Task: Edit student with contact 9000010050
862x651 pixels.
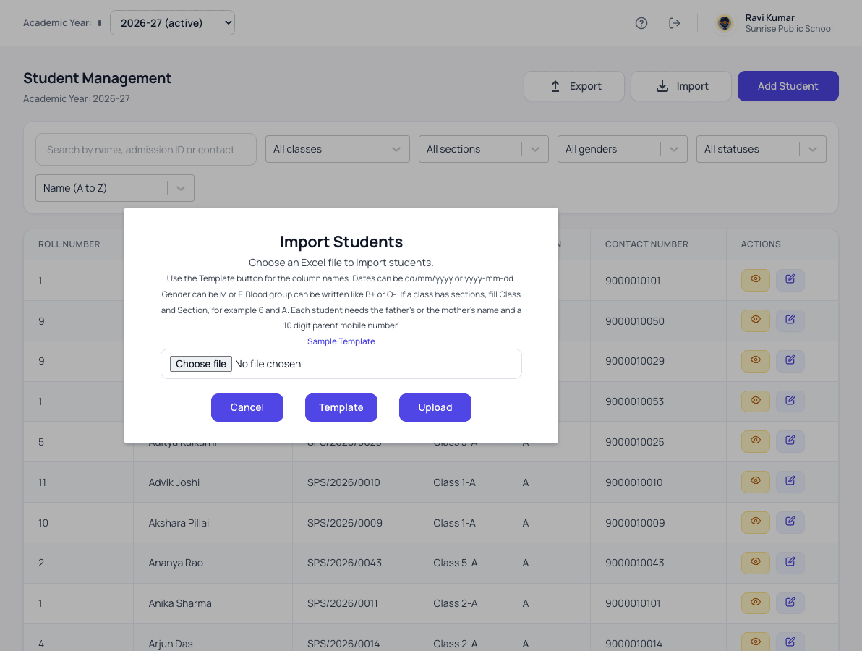Action: (790, 320)
